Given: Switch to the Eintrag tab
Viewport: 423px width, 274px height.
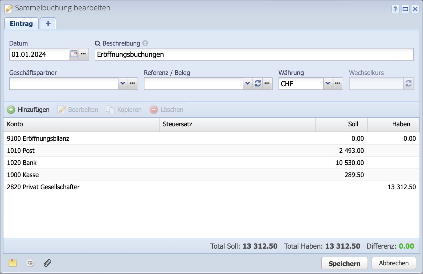Looking at the screenshot, I should pos(21,24).
